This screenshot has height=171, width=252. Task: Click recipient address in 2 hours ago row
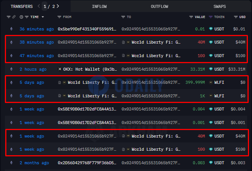pos(151,69)
